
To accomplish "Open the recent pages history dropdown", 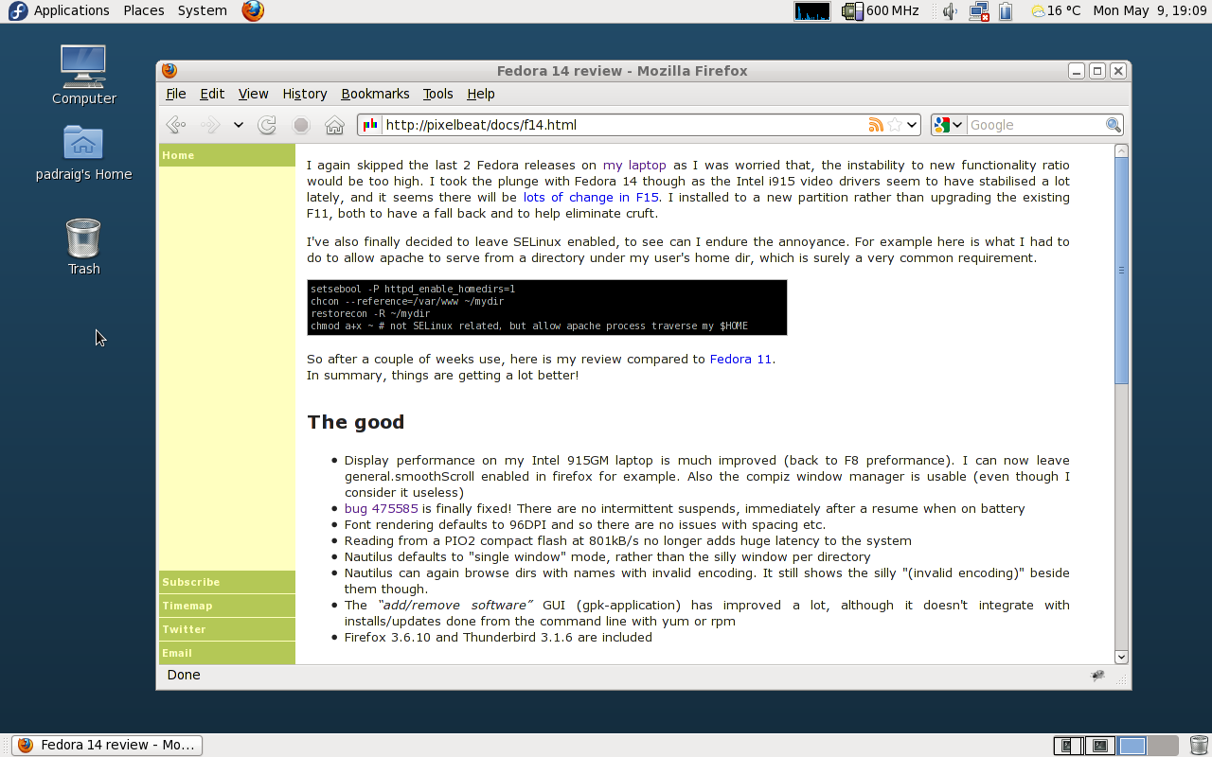I will [238, 125].
